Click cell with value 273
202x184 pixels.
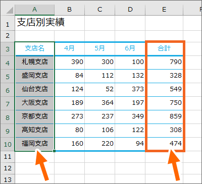pyautogui.click(x=70, y=117)
